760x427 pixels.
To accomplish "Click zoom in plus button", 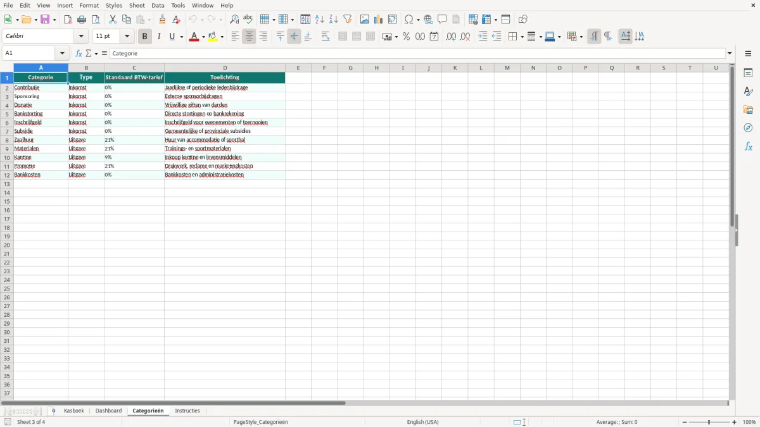I will click(735, 422).
